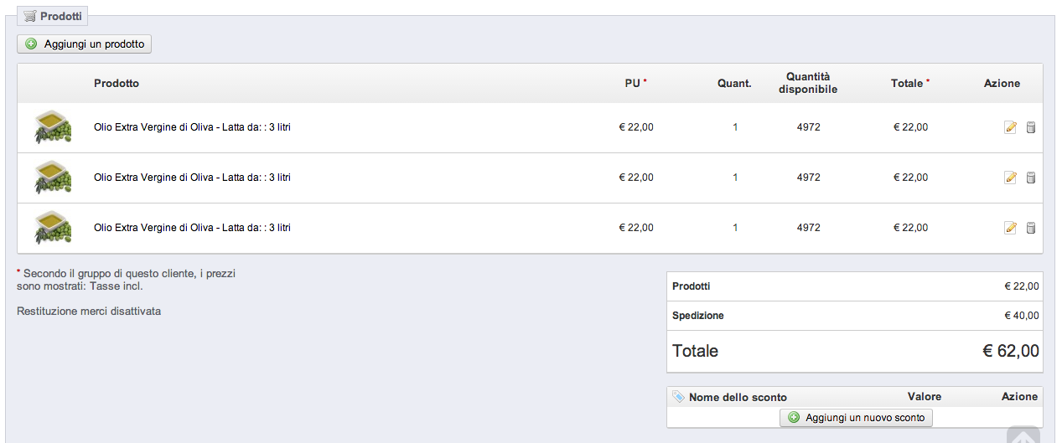Edit the second product row with pencil icon
The image size is (1062, 443).
click(1010, 178)
